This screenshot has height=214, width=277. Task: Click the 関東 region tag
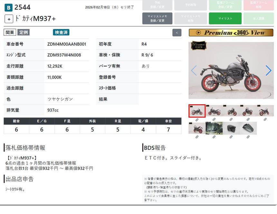10,32
